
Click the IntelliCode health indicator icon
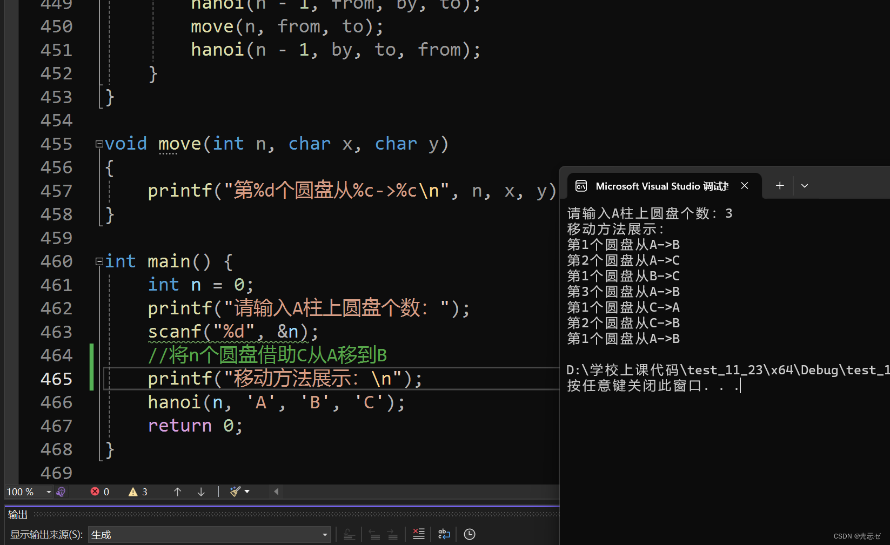point(61,492)
